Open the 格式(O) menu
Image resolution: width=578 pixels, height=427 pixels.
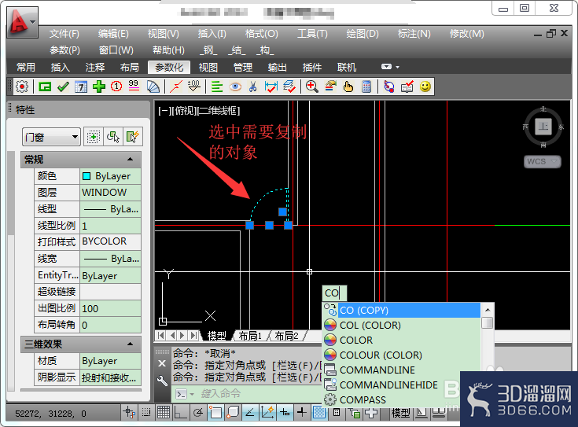pos(262,34)
